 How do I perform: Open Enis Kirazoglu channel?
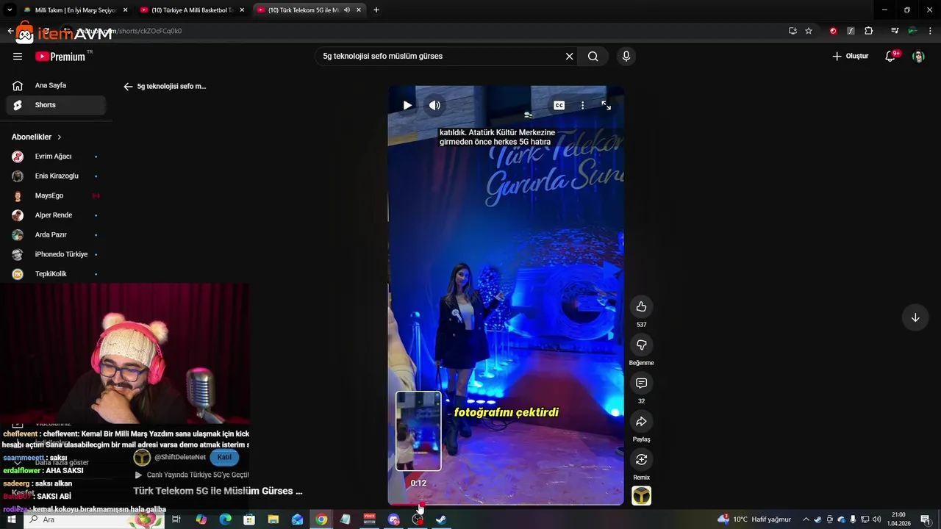(56, 176)
